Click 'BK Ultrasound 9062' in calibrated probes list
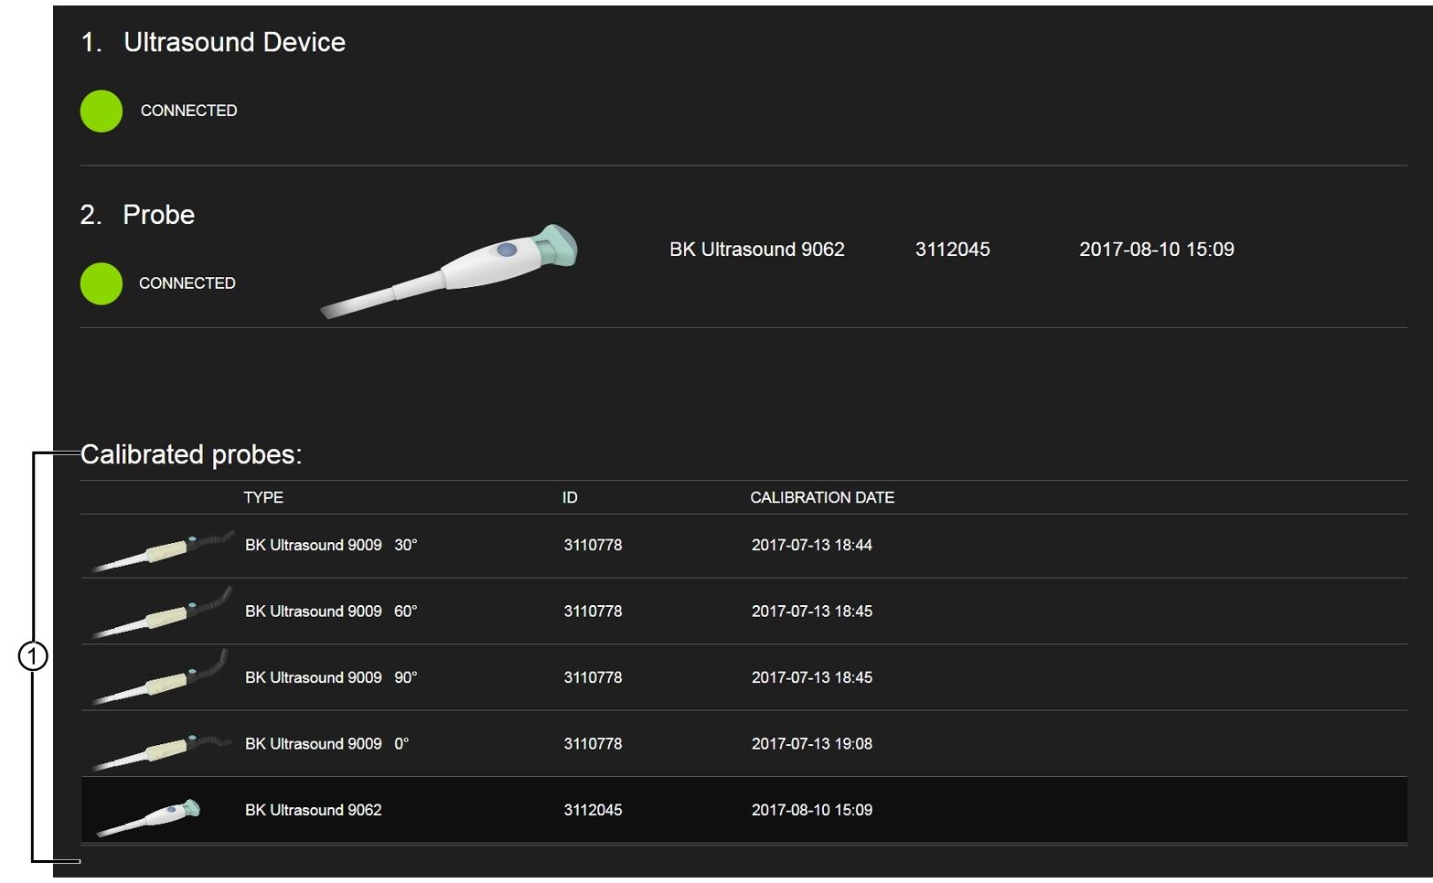The width and height of the screenshot is (1433, 883). (x=314, y=810)
